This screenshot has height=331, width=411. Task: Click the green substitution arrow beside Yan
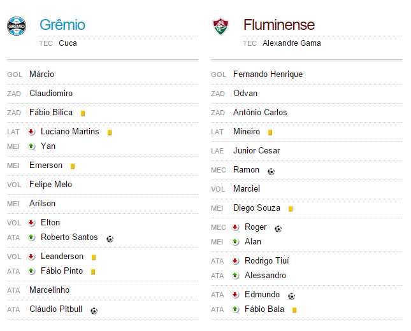[31, 146]
